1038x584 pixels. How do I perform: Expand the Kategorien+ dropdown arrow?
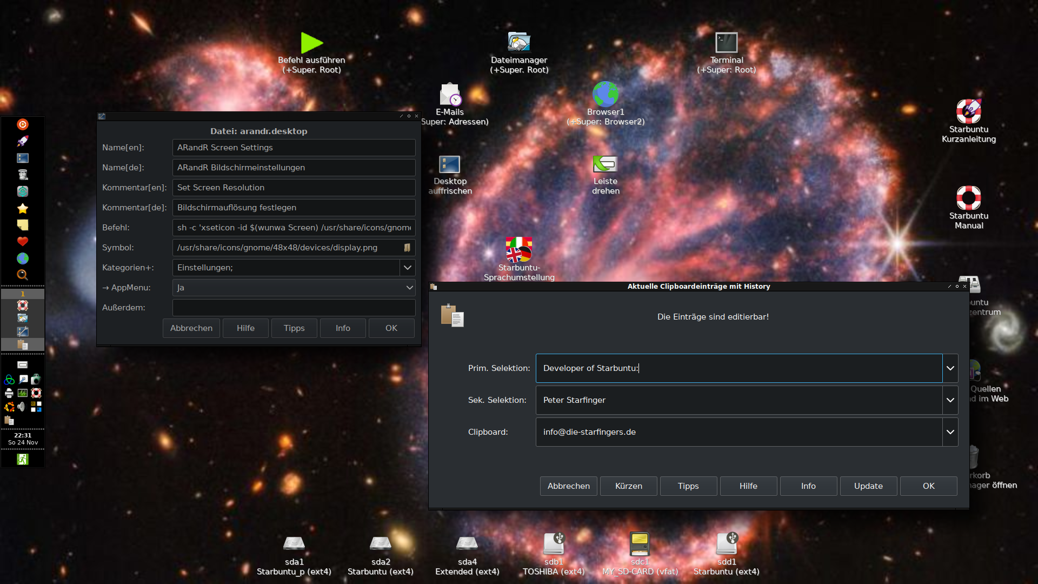tap(408, 268)
